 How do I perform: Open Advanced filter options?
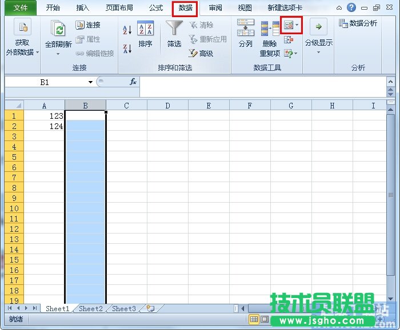click(201, 53)
